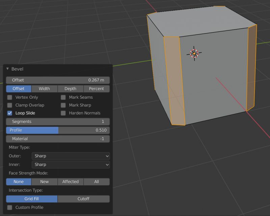Image resolution: width=270 pixels, height=216 pixels.
Task: Select the Offset width type
Action: [18, 89]
